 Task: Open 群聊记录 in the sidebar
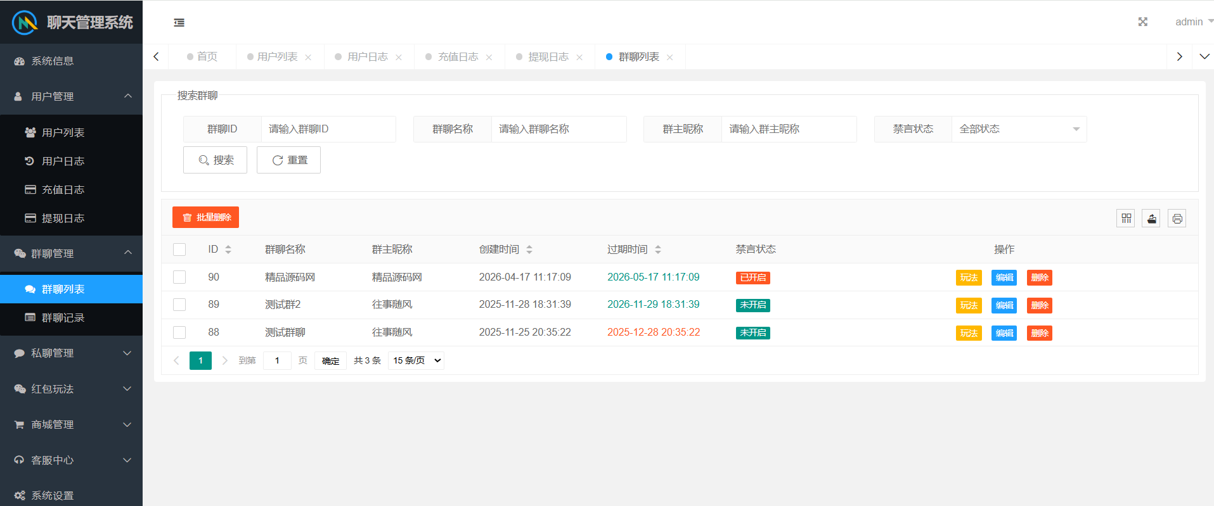63,318
